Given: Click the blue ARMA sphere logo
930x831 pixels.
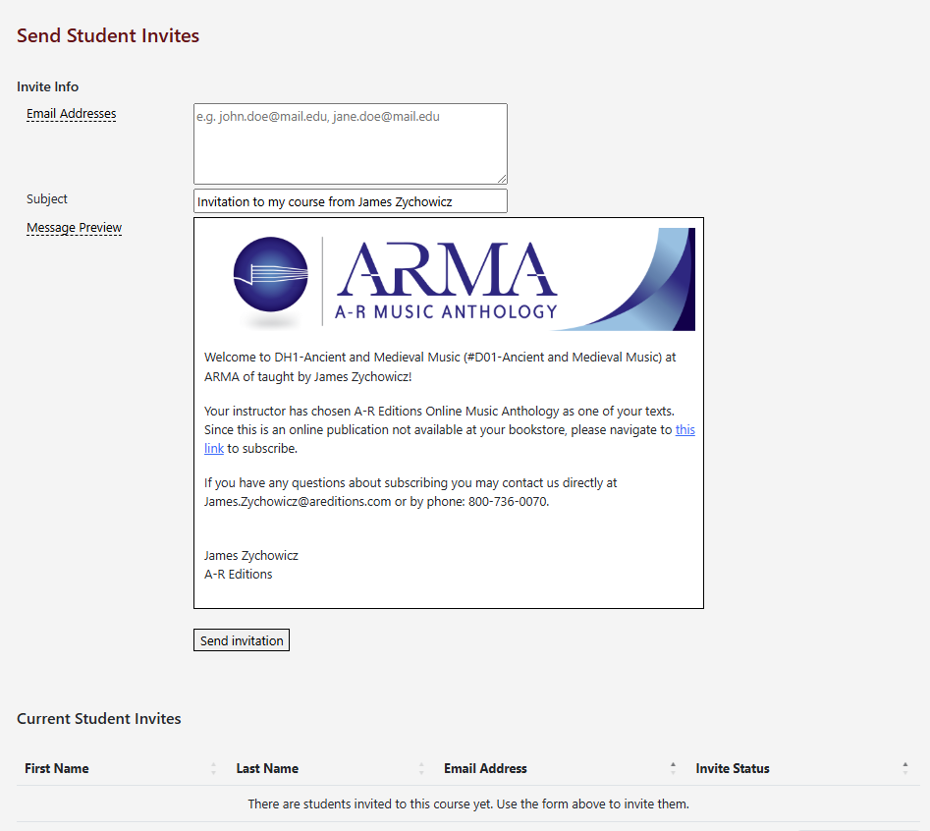Looking at the screenshot, I should [271, 275].
